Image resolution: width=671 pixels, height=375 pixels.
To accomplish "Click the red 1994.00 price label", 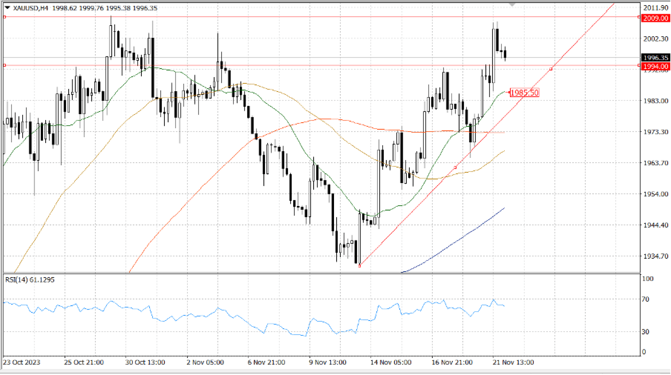I will click(655, 66).
